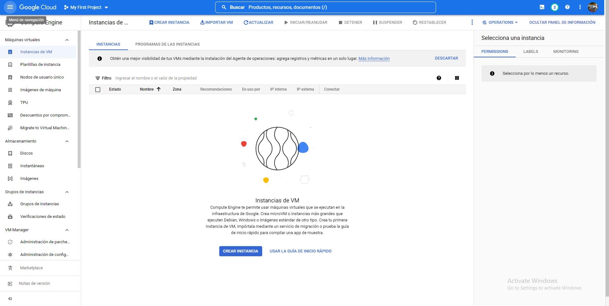Collapse the Almacenamiento section
609x306 pixels.
click(x=67, y=141)
